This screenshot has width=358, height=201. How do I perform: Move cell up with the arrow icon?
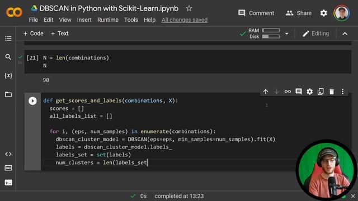[266, 92]
